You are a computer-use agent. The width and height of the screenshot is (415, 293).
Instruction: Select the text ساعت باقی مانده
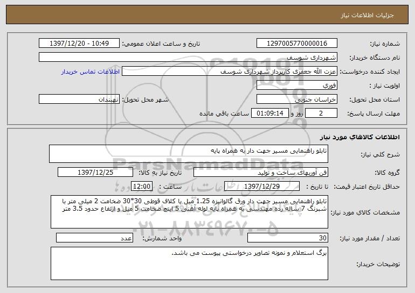[x=224, y=113]
